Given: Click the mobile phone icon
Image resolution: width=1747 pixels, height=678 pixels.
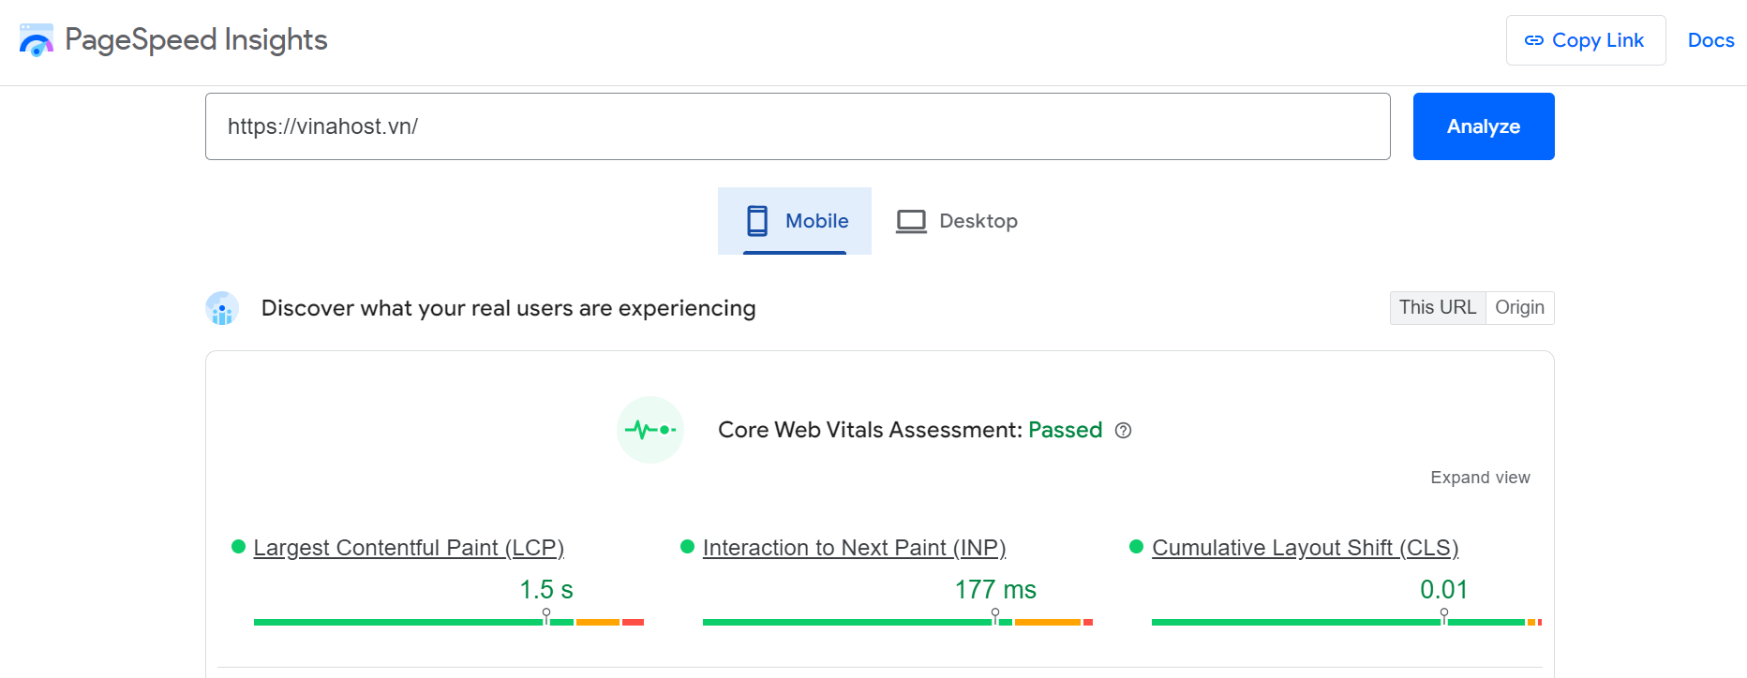Looking at the screenshot, I should tap(757, 221).
